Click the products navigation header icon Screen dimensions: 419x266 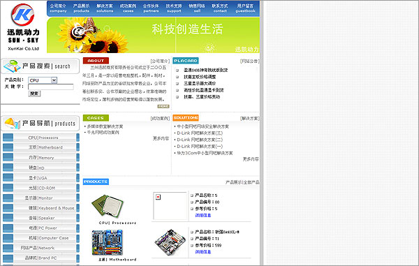click(x=13, y=124)
